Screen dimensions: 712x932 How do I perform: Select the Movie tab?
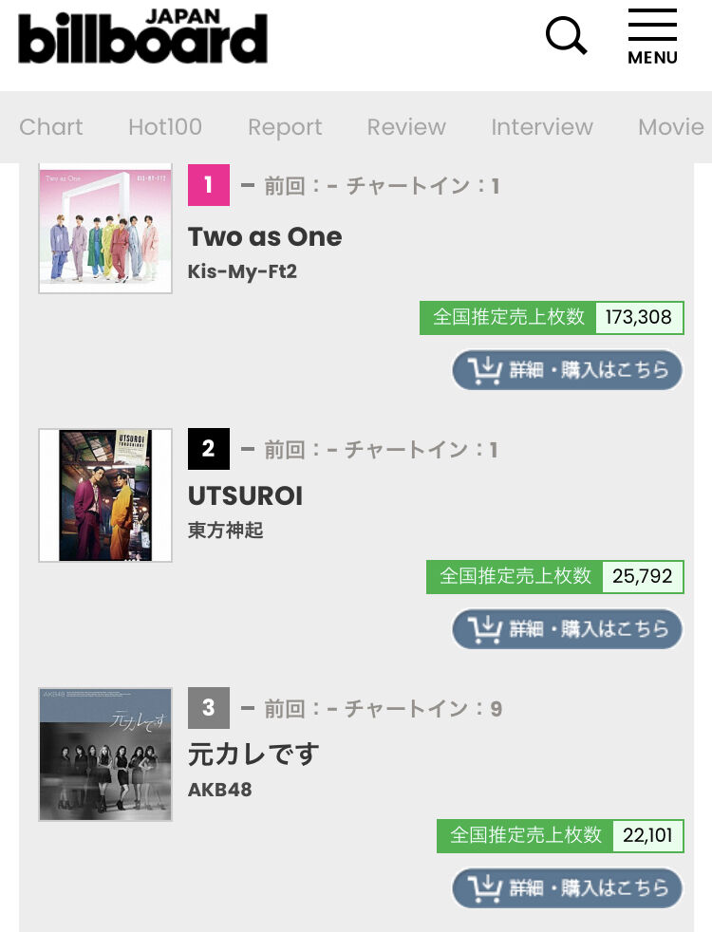pos(671,126)
